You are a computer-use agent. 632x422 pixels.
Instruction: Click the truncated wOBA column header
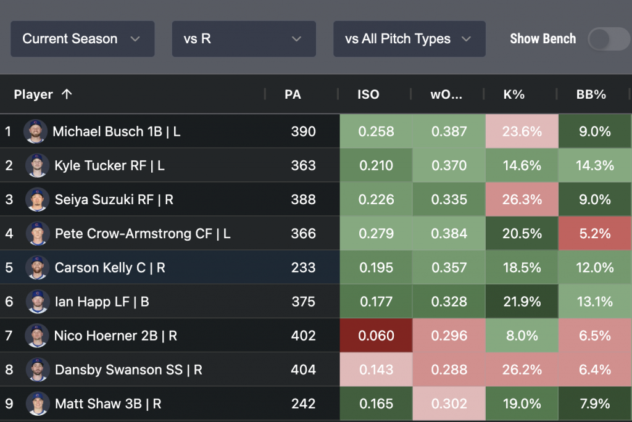pos(446,94)
